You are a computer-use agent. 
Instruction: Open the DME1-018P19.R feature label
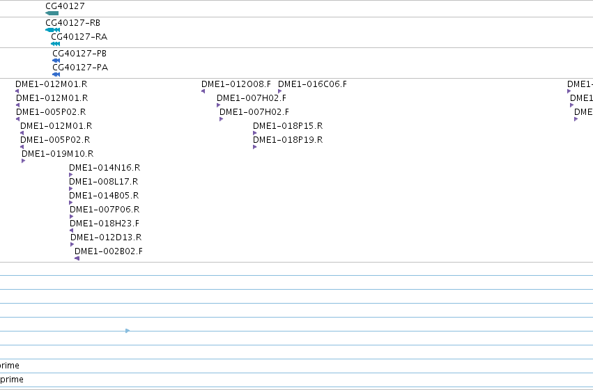pyautogui.click(x=288, y=140)
